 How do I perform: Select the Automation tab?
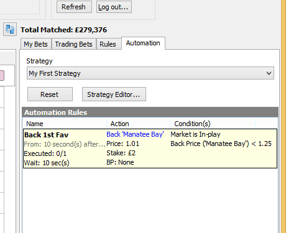(x=143, y=43)
